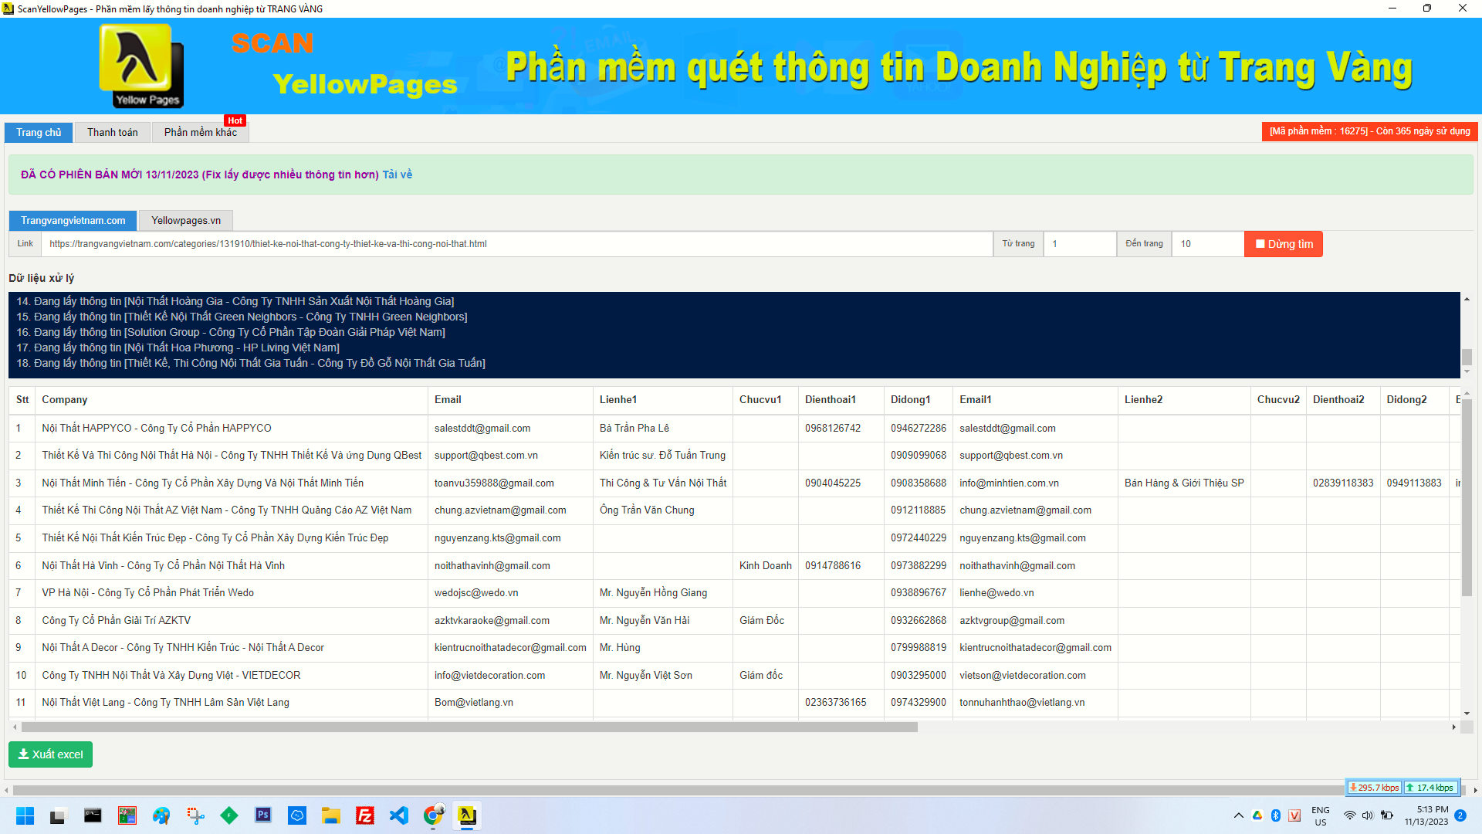Click the upload speed 17.4 kbps indicator
This screenshot has width=1482, height=834.
click(1430, 788)
